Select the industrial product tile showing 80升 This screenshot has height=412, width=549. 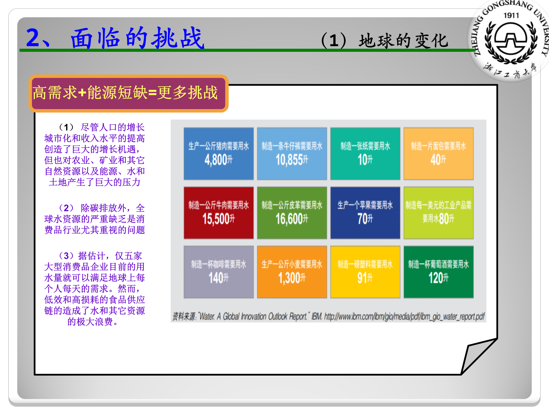(438, 213)
